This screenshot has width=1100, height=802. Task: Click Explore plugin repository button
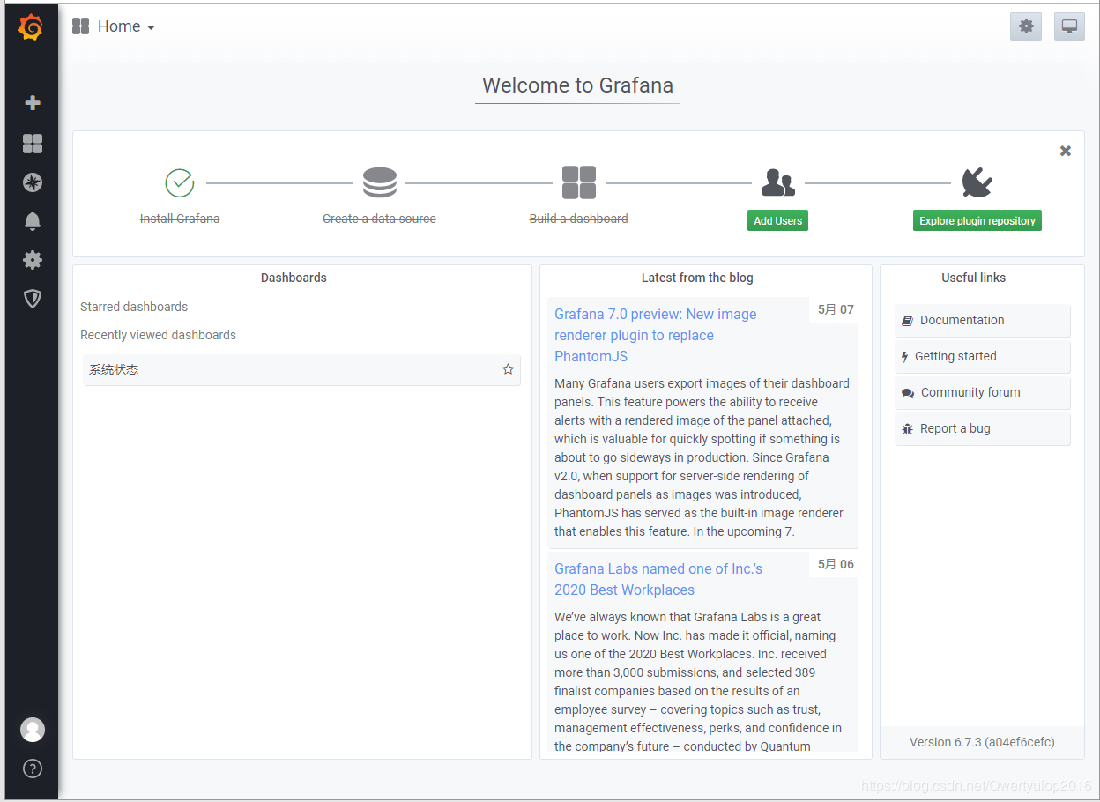(x=977, y=221)
